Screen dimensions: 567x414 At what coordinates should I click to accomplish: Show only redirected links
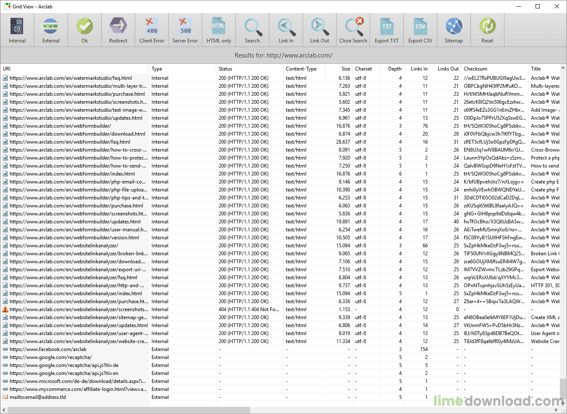click(118, 29)
